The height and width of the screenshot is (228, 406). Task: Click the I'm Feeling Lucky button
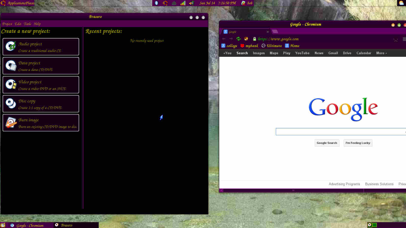pos(358,143)
